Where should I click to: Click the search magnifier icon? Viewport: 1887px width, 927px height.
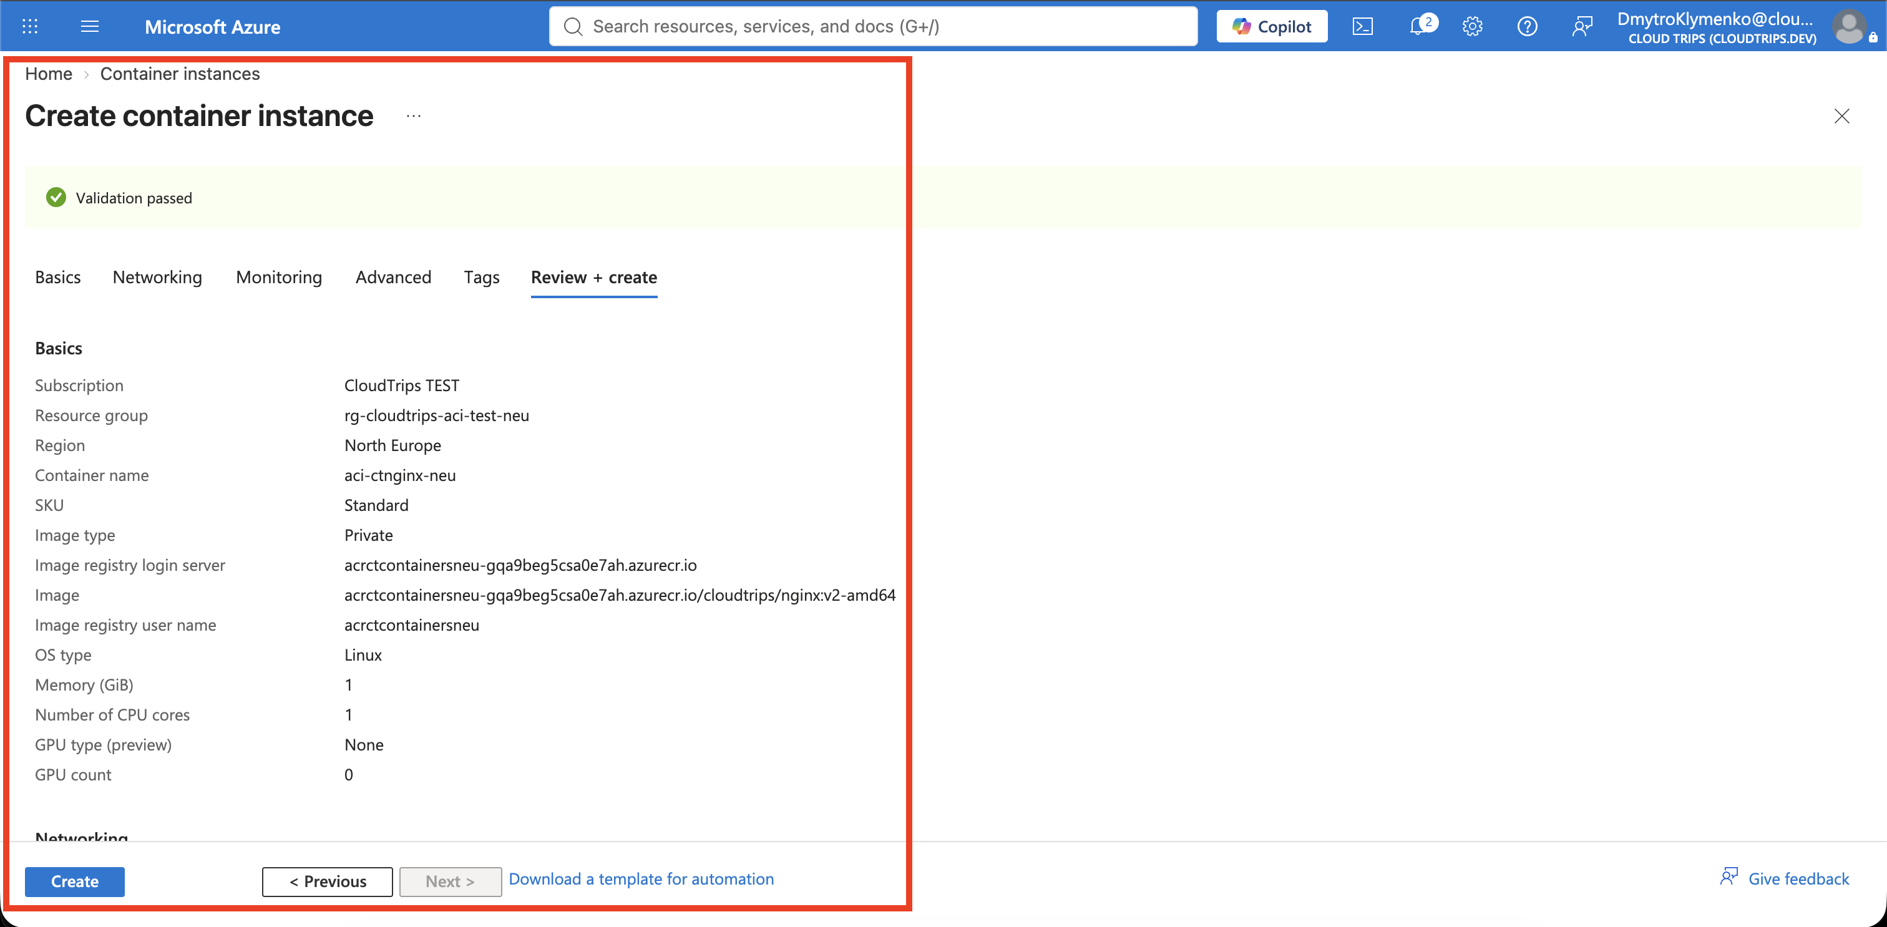pos(573,26)
